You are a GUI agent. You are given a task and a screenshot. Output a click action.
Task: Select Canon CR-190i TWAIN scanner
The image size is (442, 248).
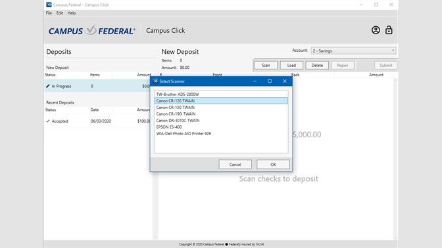(x=221, y=114)
